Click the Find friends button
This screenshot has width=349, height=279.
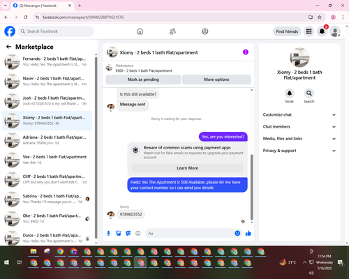tap(287, 31)
